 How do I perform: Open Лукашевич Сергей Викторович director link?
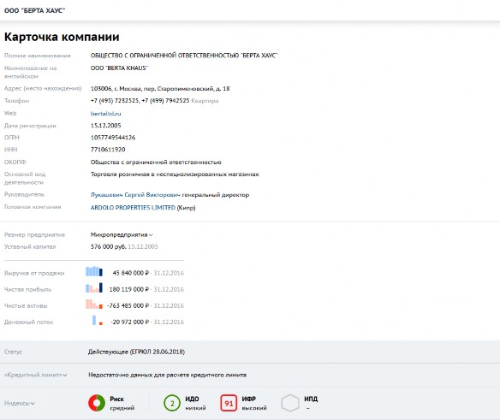(135, 195)
